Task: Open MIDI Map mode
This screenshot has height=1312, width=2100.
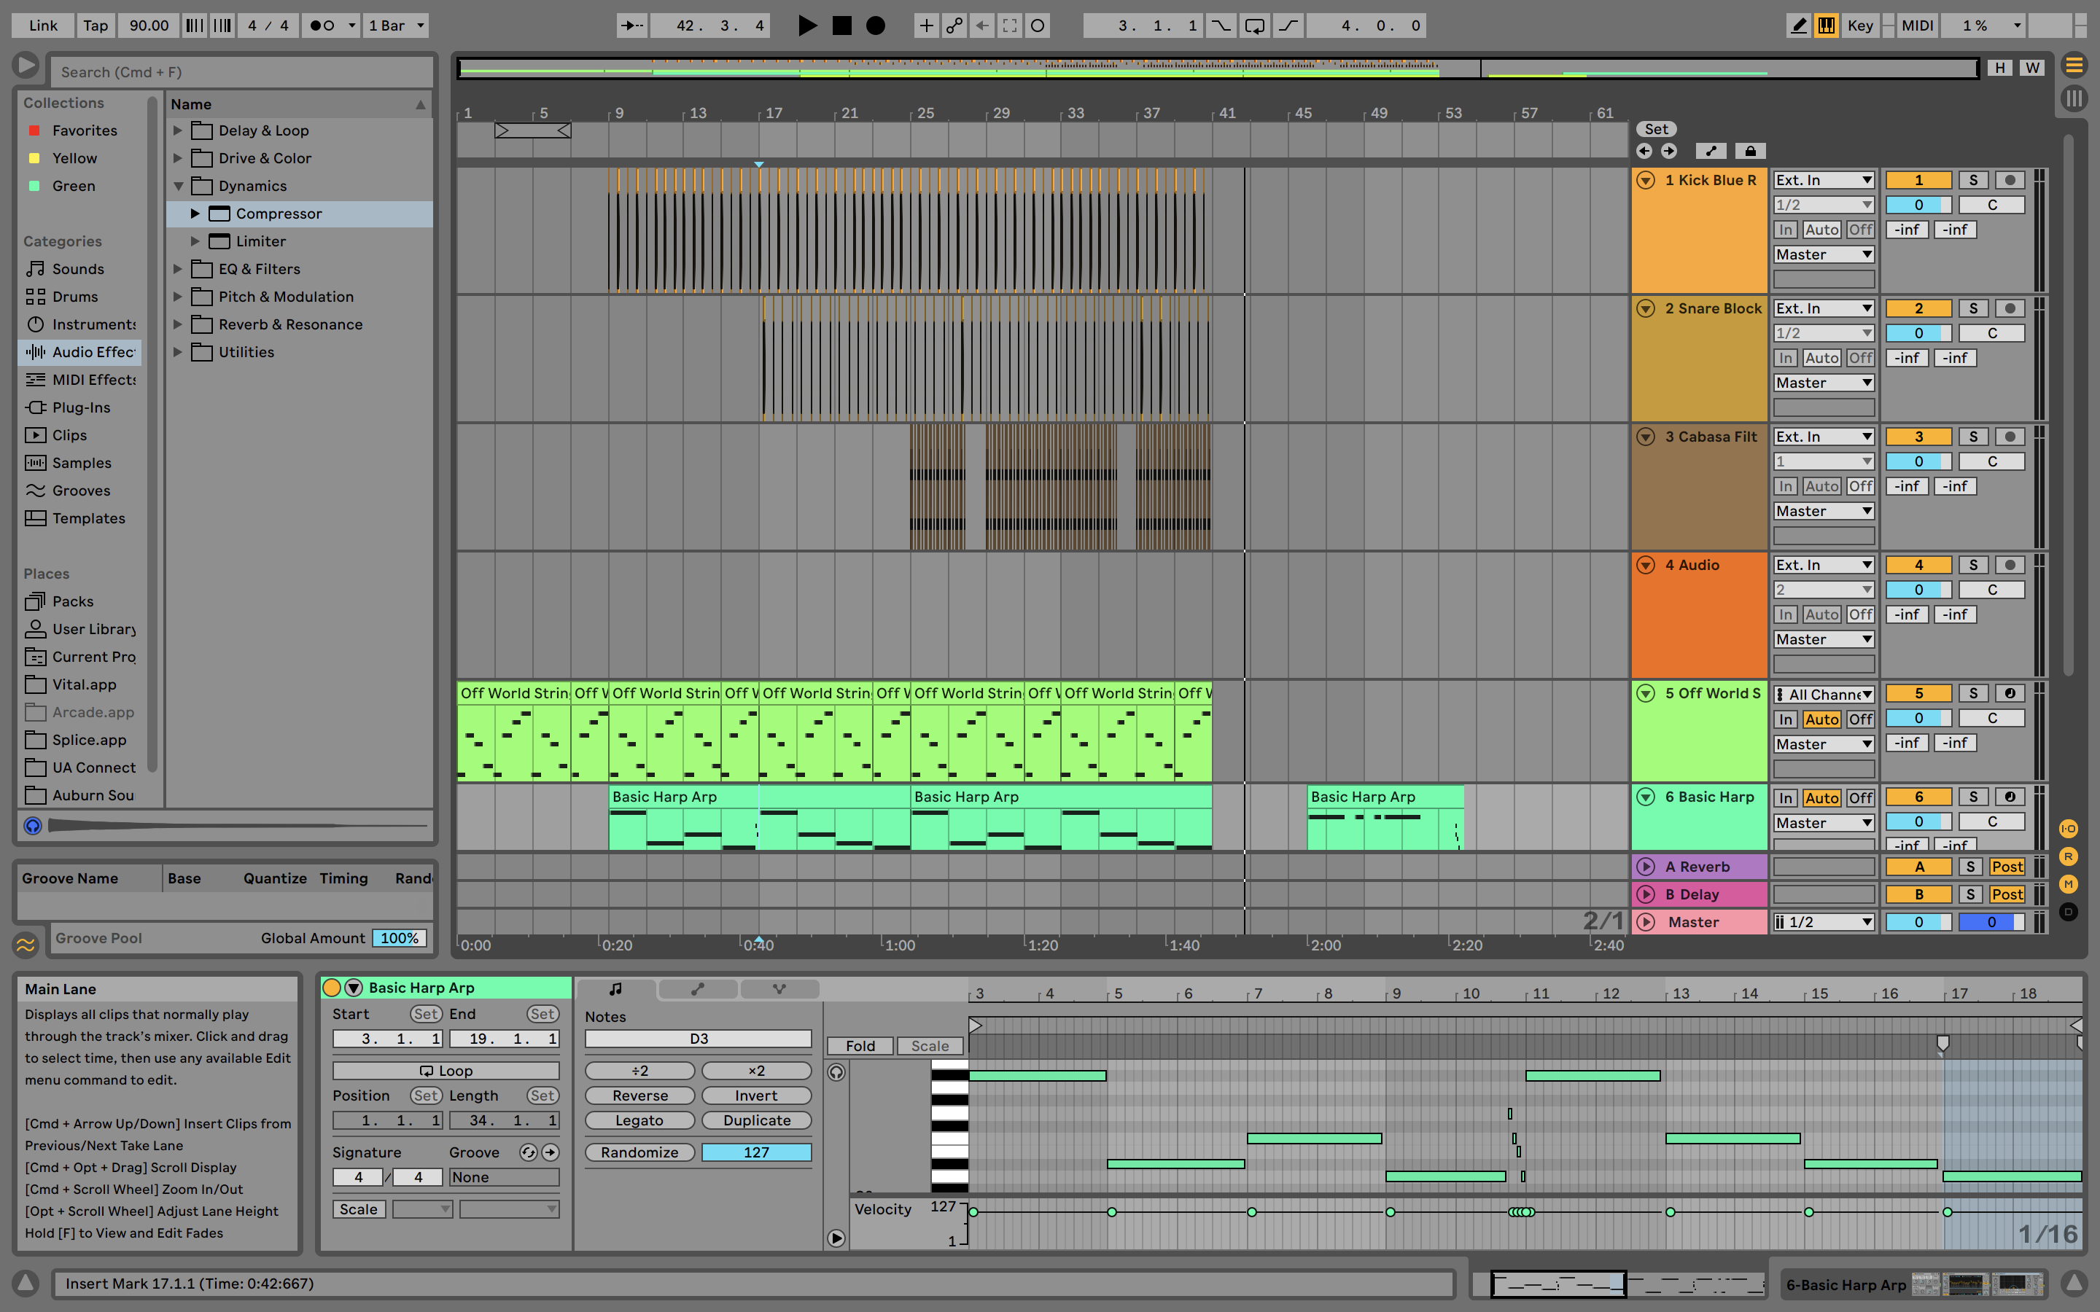Action: click(1916, 26)
